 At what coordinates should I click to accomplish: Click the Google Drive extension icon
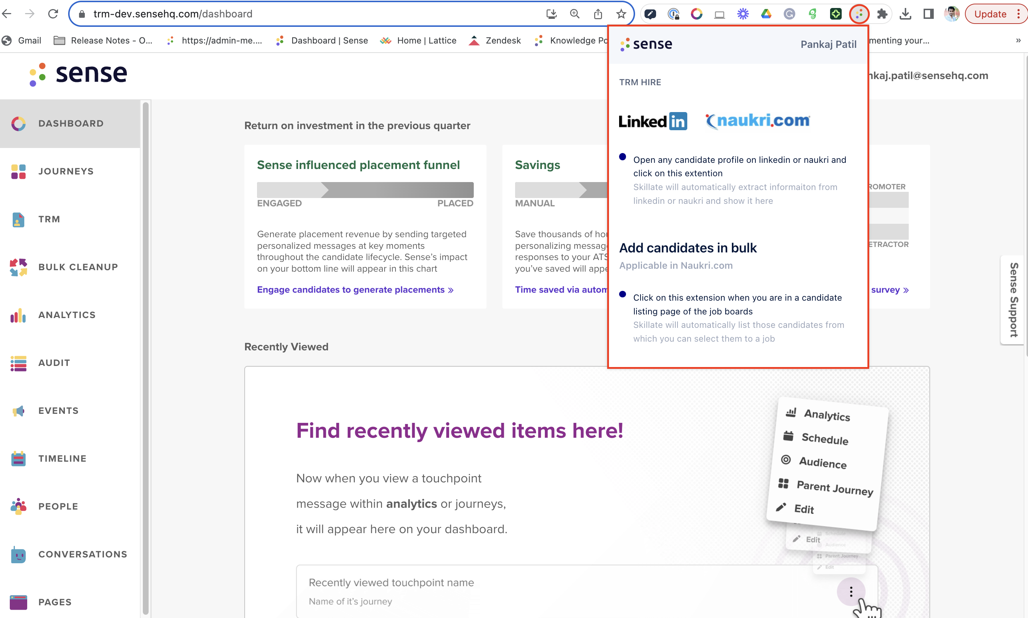point(766,14)
